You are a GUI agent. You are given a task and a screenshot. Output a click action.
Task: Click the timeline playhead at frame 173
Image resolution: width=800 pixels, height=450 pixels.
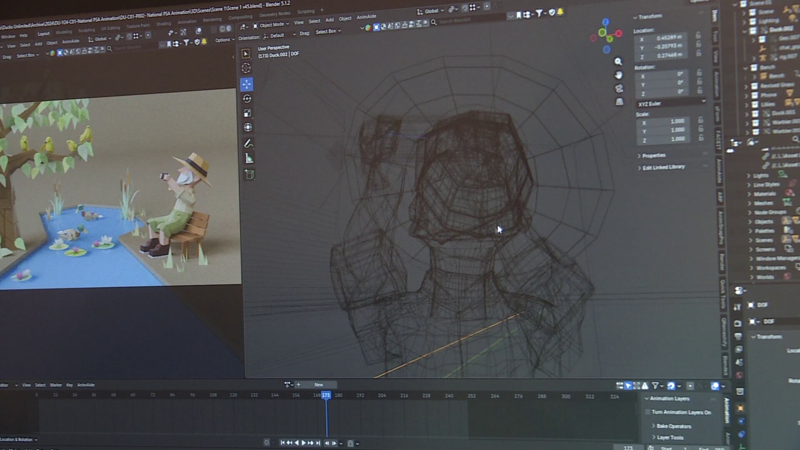tap(326, 395)
